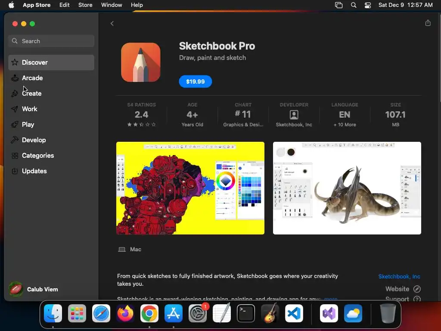This screenshot has height=331, width=441.
Task: Open the share button icon
Action: coord(428,23)
